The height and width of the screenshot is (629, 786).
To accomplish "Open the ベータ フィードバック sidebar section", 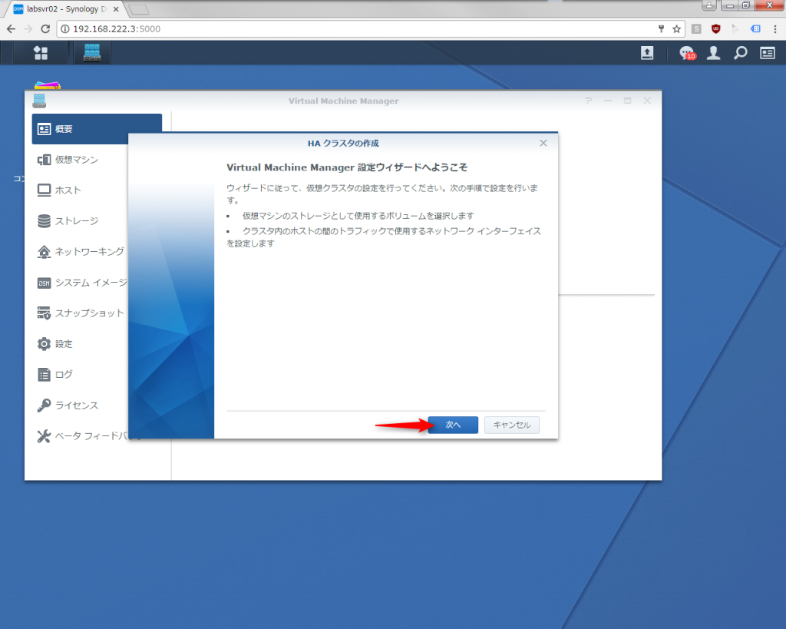I will pos(81,436).
